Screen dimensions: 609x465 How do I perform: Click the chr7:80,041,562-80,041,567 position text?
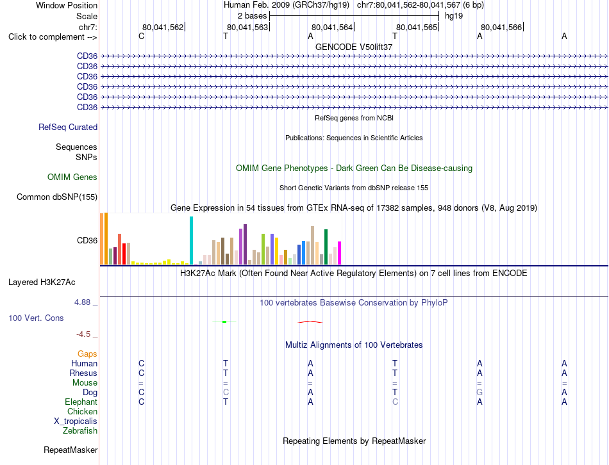click(421, 5)
